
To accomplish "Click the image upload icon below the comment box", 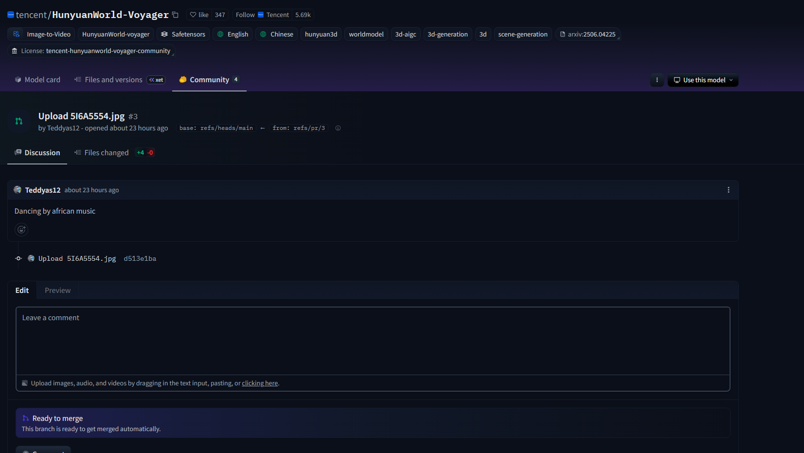I will pyautogui.click(x=25, y=383).
